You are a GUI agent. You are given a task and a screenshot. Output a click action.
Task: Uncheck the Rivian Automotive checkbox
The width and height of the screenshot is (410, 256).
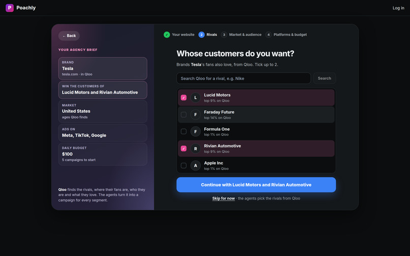coord(184,149)
